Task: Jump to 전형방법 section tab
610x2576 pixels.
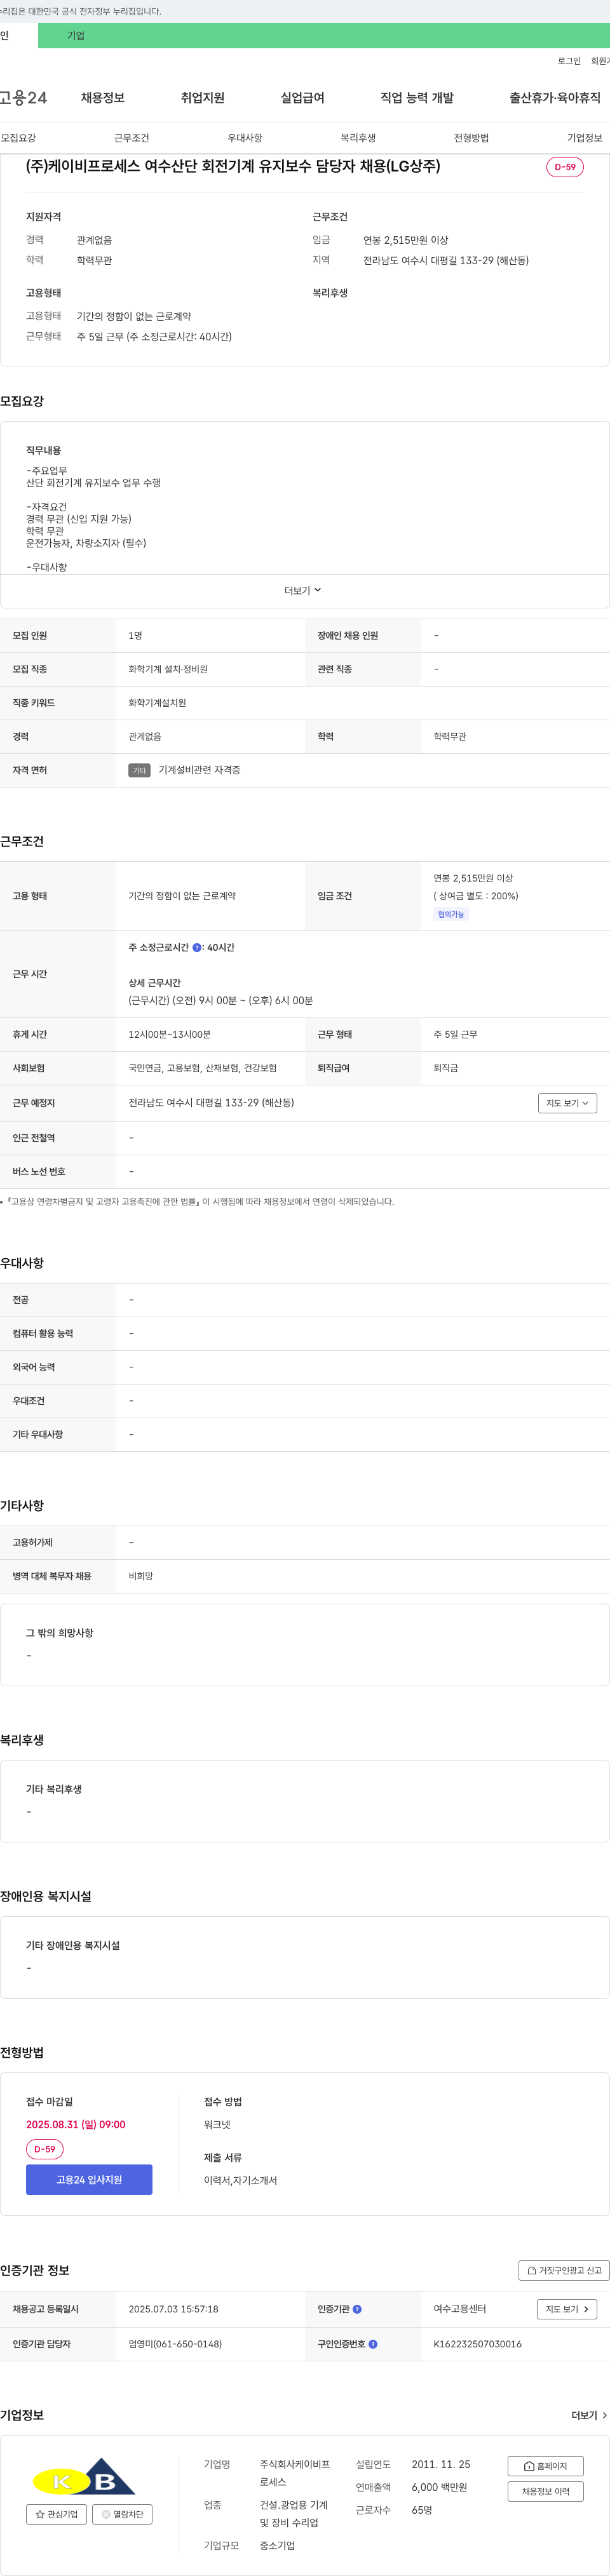Action: pos(472,138)
